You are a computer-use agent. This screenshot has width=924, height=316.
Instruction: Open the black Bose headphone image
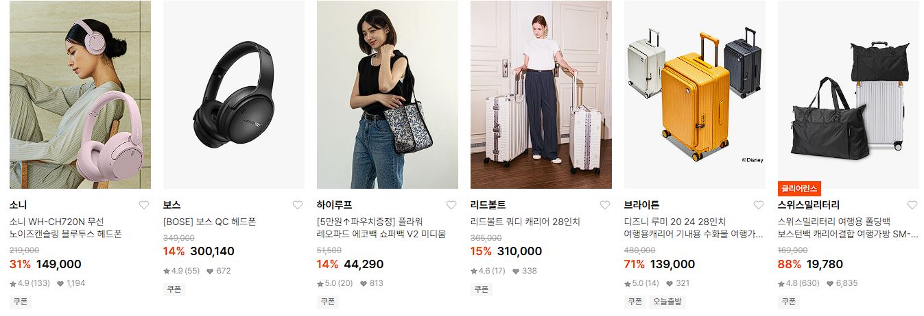(234, 94)
